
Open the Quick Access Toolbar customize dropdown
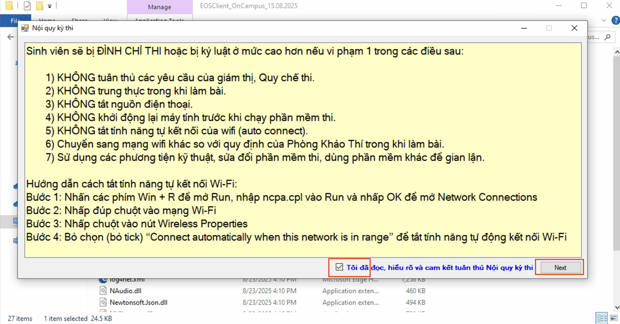coord(50,6)
